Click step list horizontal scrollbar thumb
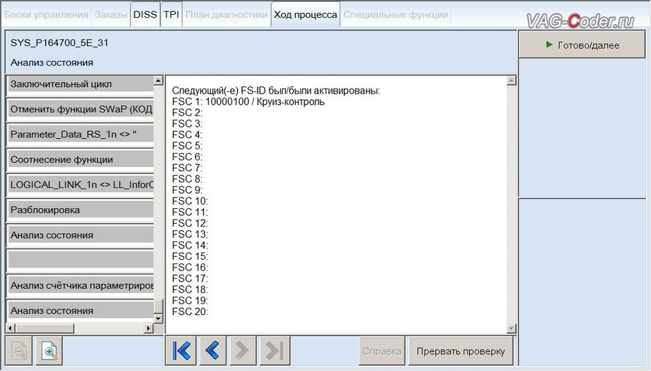The width and height of the screenshot is (651, 371). pos(45,329)
